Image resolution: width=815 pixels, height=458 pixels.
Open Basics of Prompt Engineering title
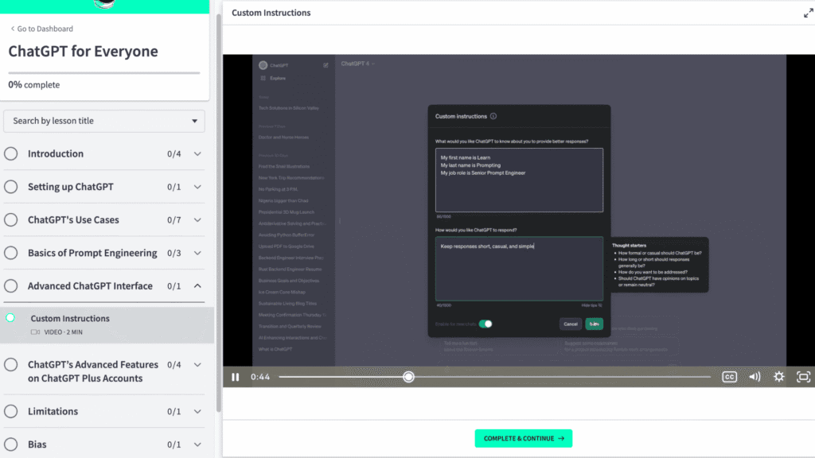(92, 253)
